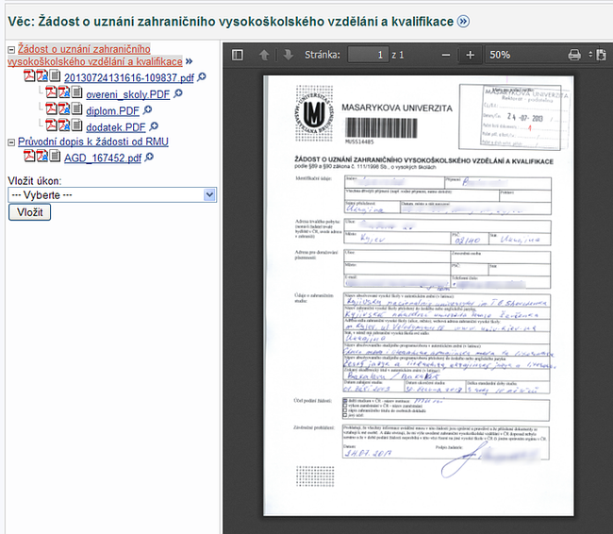613x534 pixels.
Task: Zoom in with the plus button
Action: [471, 55]
